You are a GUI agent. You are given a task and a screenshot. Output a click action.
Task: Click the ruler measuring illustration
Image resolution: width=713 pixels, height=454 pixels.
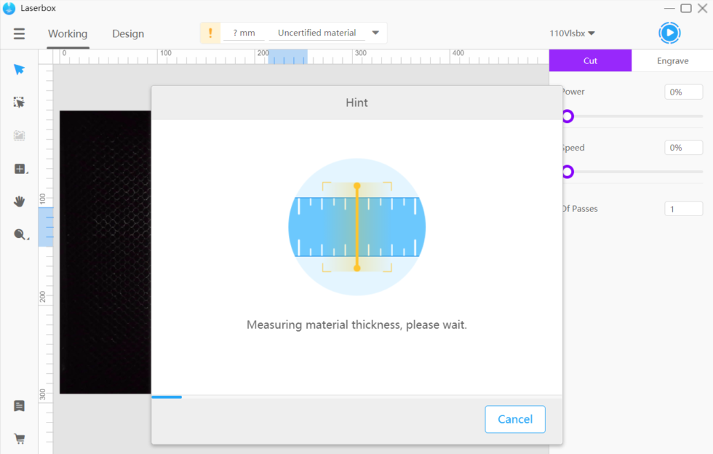[x=357, y=227]
